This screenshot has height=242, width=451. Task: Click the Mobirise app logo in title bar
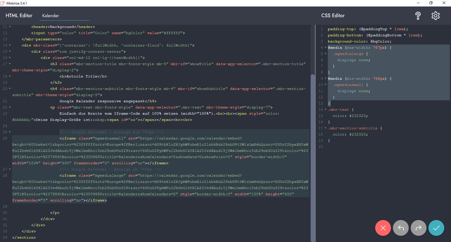tap(3, 3)
